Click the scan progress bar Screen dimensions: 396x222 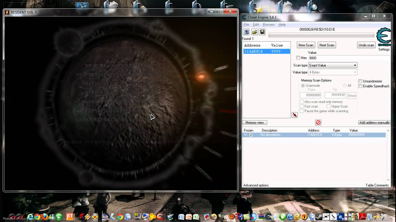coord(321,35)
